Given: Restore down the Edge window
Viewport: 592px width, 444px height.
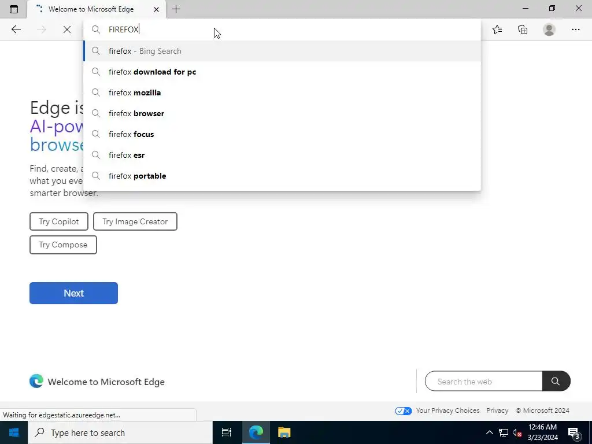Looking at the screenshot, I should click(552, 8).
